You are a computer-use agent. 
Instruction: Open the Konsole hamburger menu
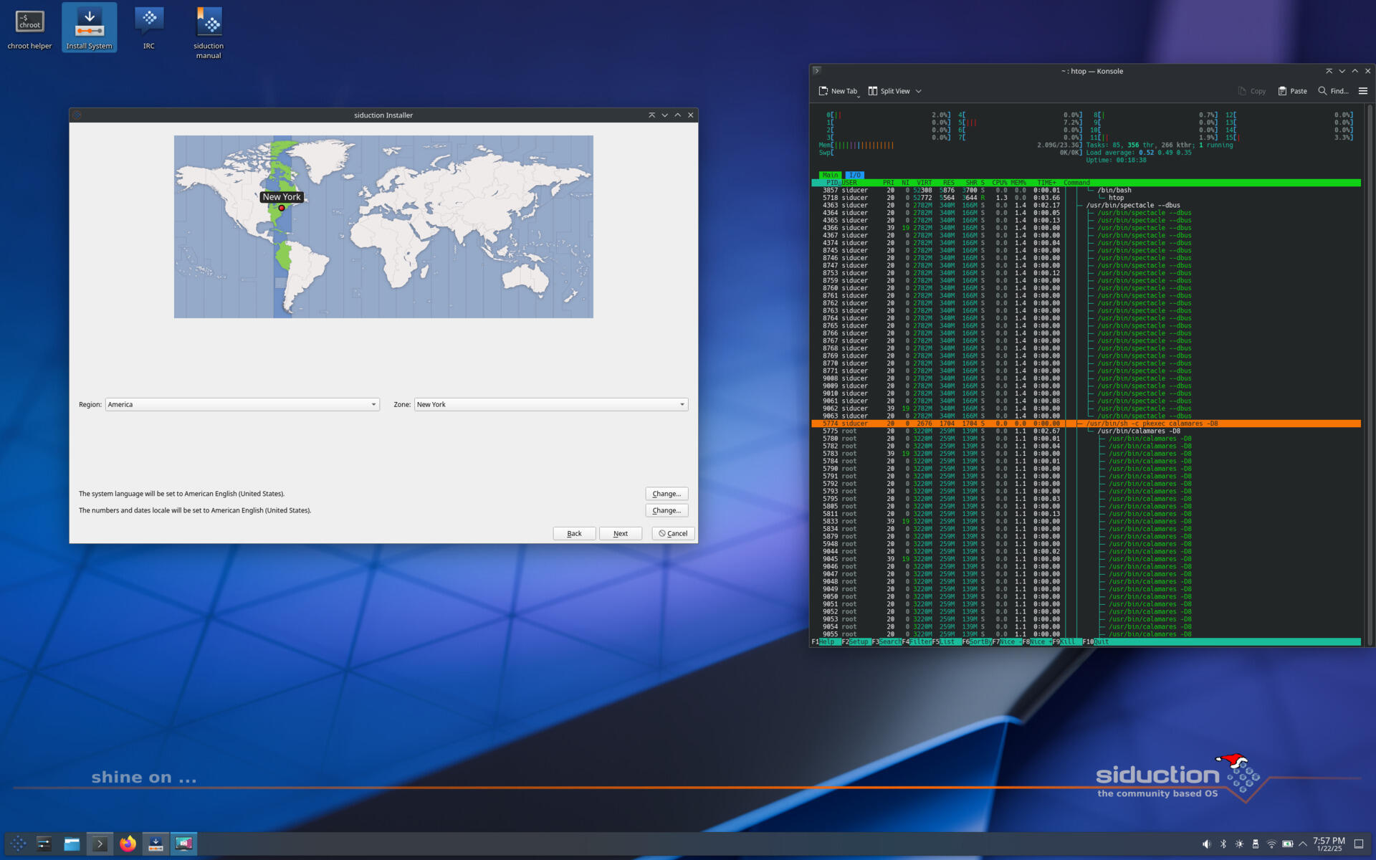tap(1363, 91)
